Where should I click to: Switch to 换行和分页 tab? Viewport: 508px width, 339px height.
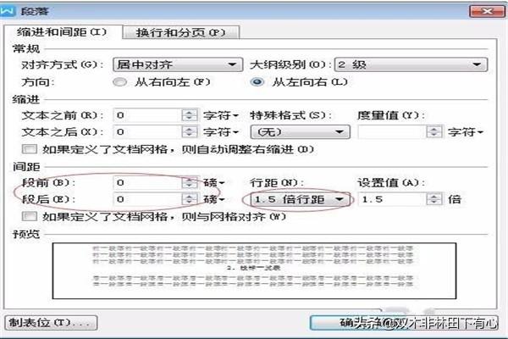tap(181, 33)
